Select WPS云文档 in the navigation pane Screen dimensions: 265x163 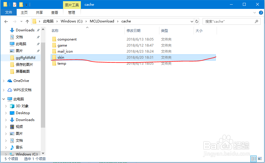(22, 90)
